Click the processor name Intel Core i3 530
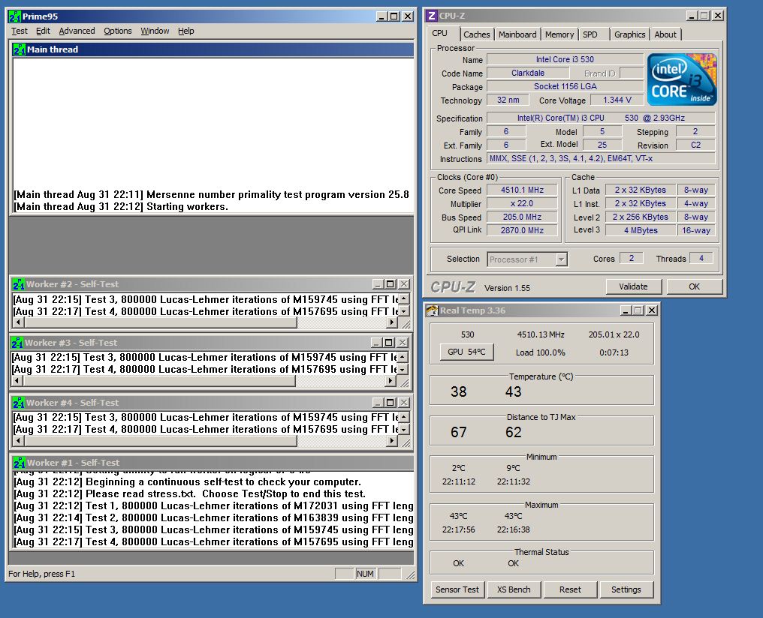 click(565, 59)
